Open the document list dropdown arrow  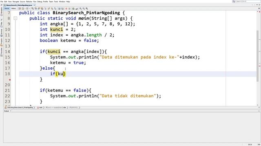pyautogui.click(x=257, y=5)
